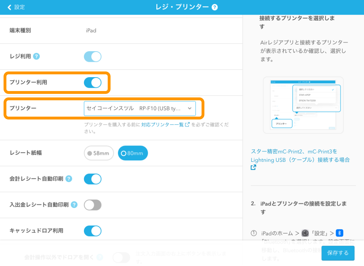Image resolution: width=364 pixels, height=266 pixels.
Task: Open the プリンター selection dropdown
Action: pyautogui.click(x=140, y=108)
